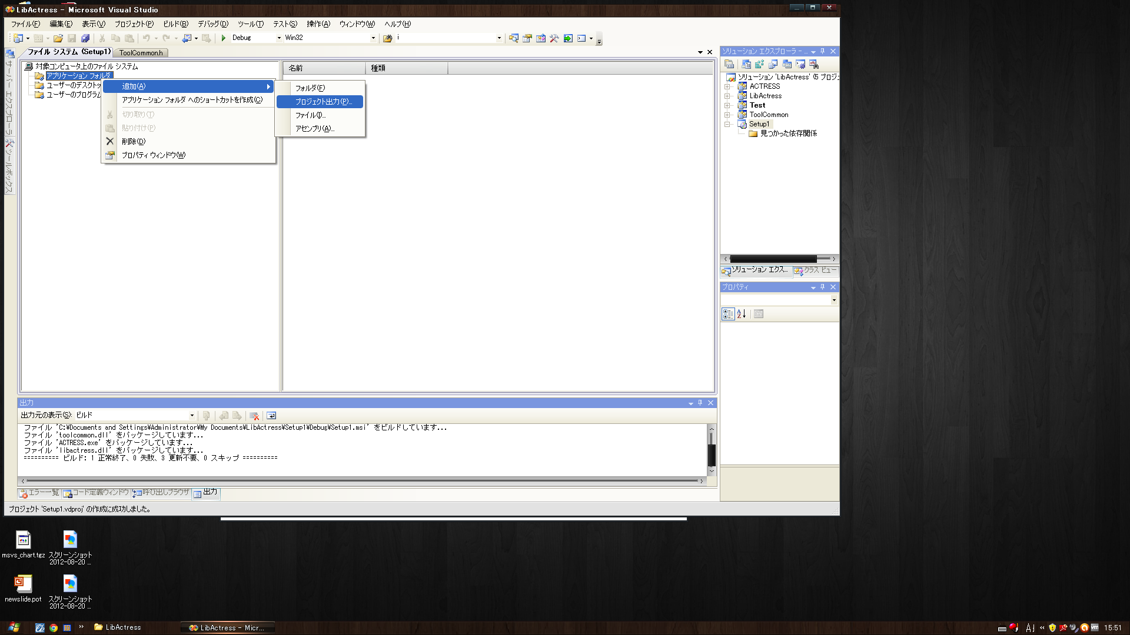Click the Toolbox wrench icon in main toolbar
This screenshot has height=635, width=1130.
pyautogui.click(x=554, y=38)
